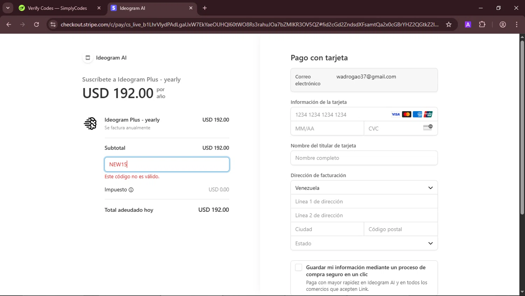This screenshot has height=296, width=525.
Task: Open Chrome's three-dot menu
Action: coord(517,24)
